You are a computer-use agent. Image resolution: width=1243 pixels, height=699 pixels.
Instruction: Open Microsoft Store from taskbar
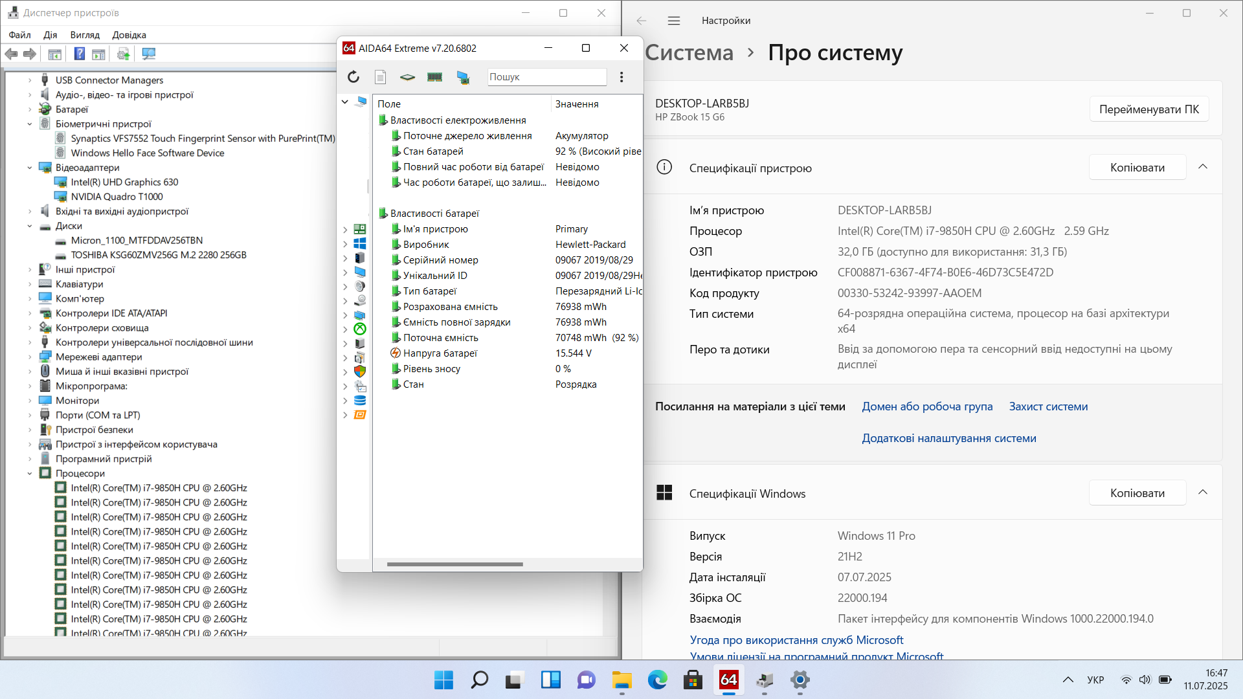(693, 680)
